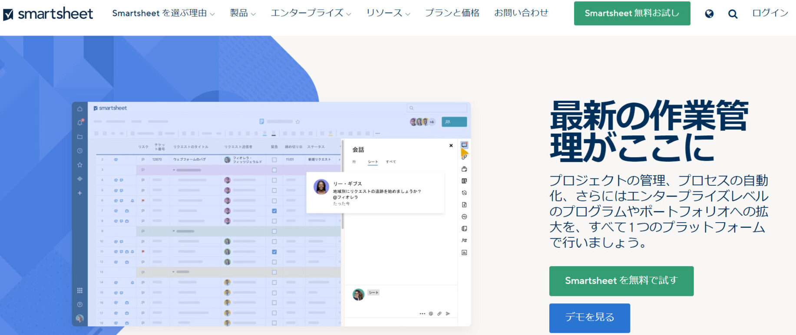Open the account avatar at the sidebar bottom
Screen dimensions: 796x335
(x=80, y=319)
